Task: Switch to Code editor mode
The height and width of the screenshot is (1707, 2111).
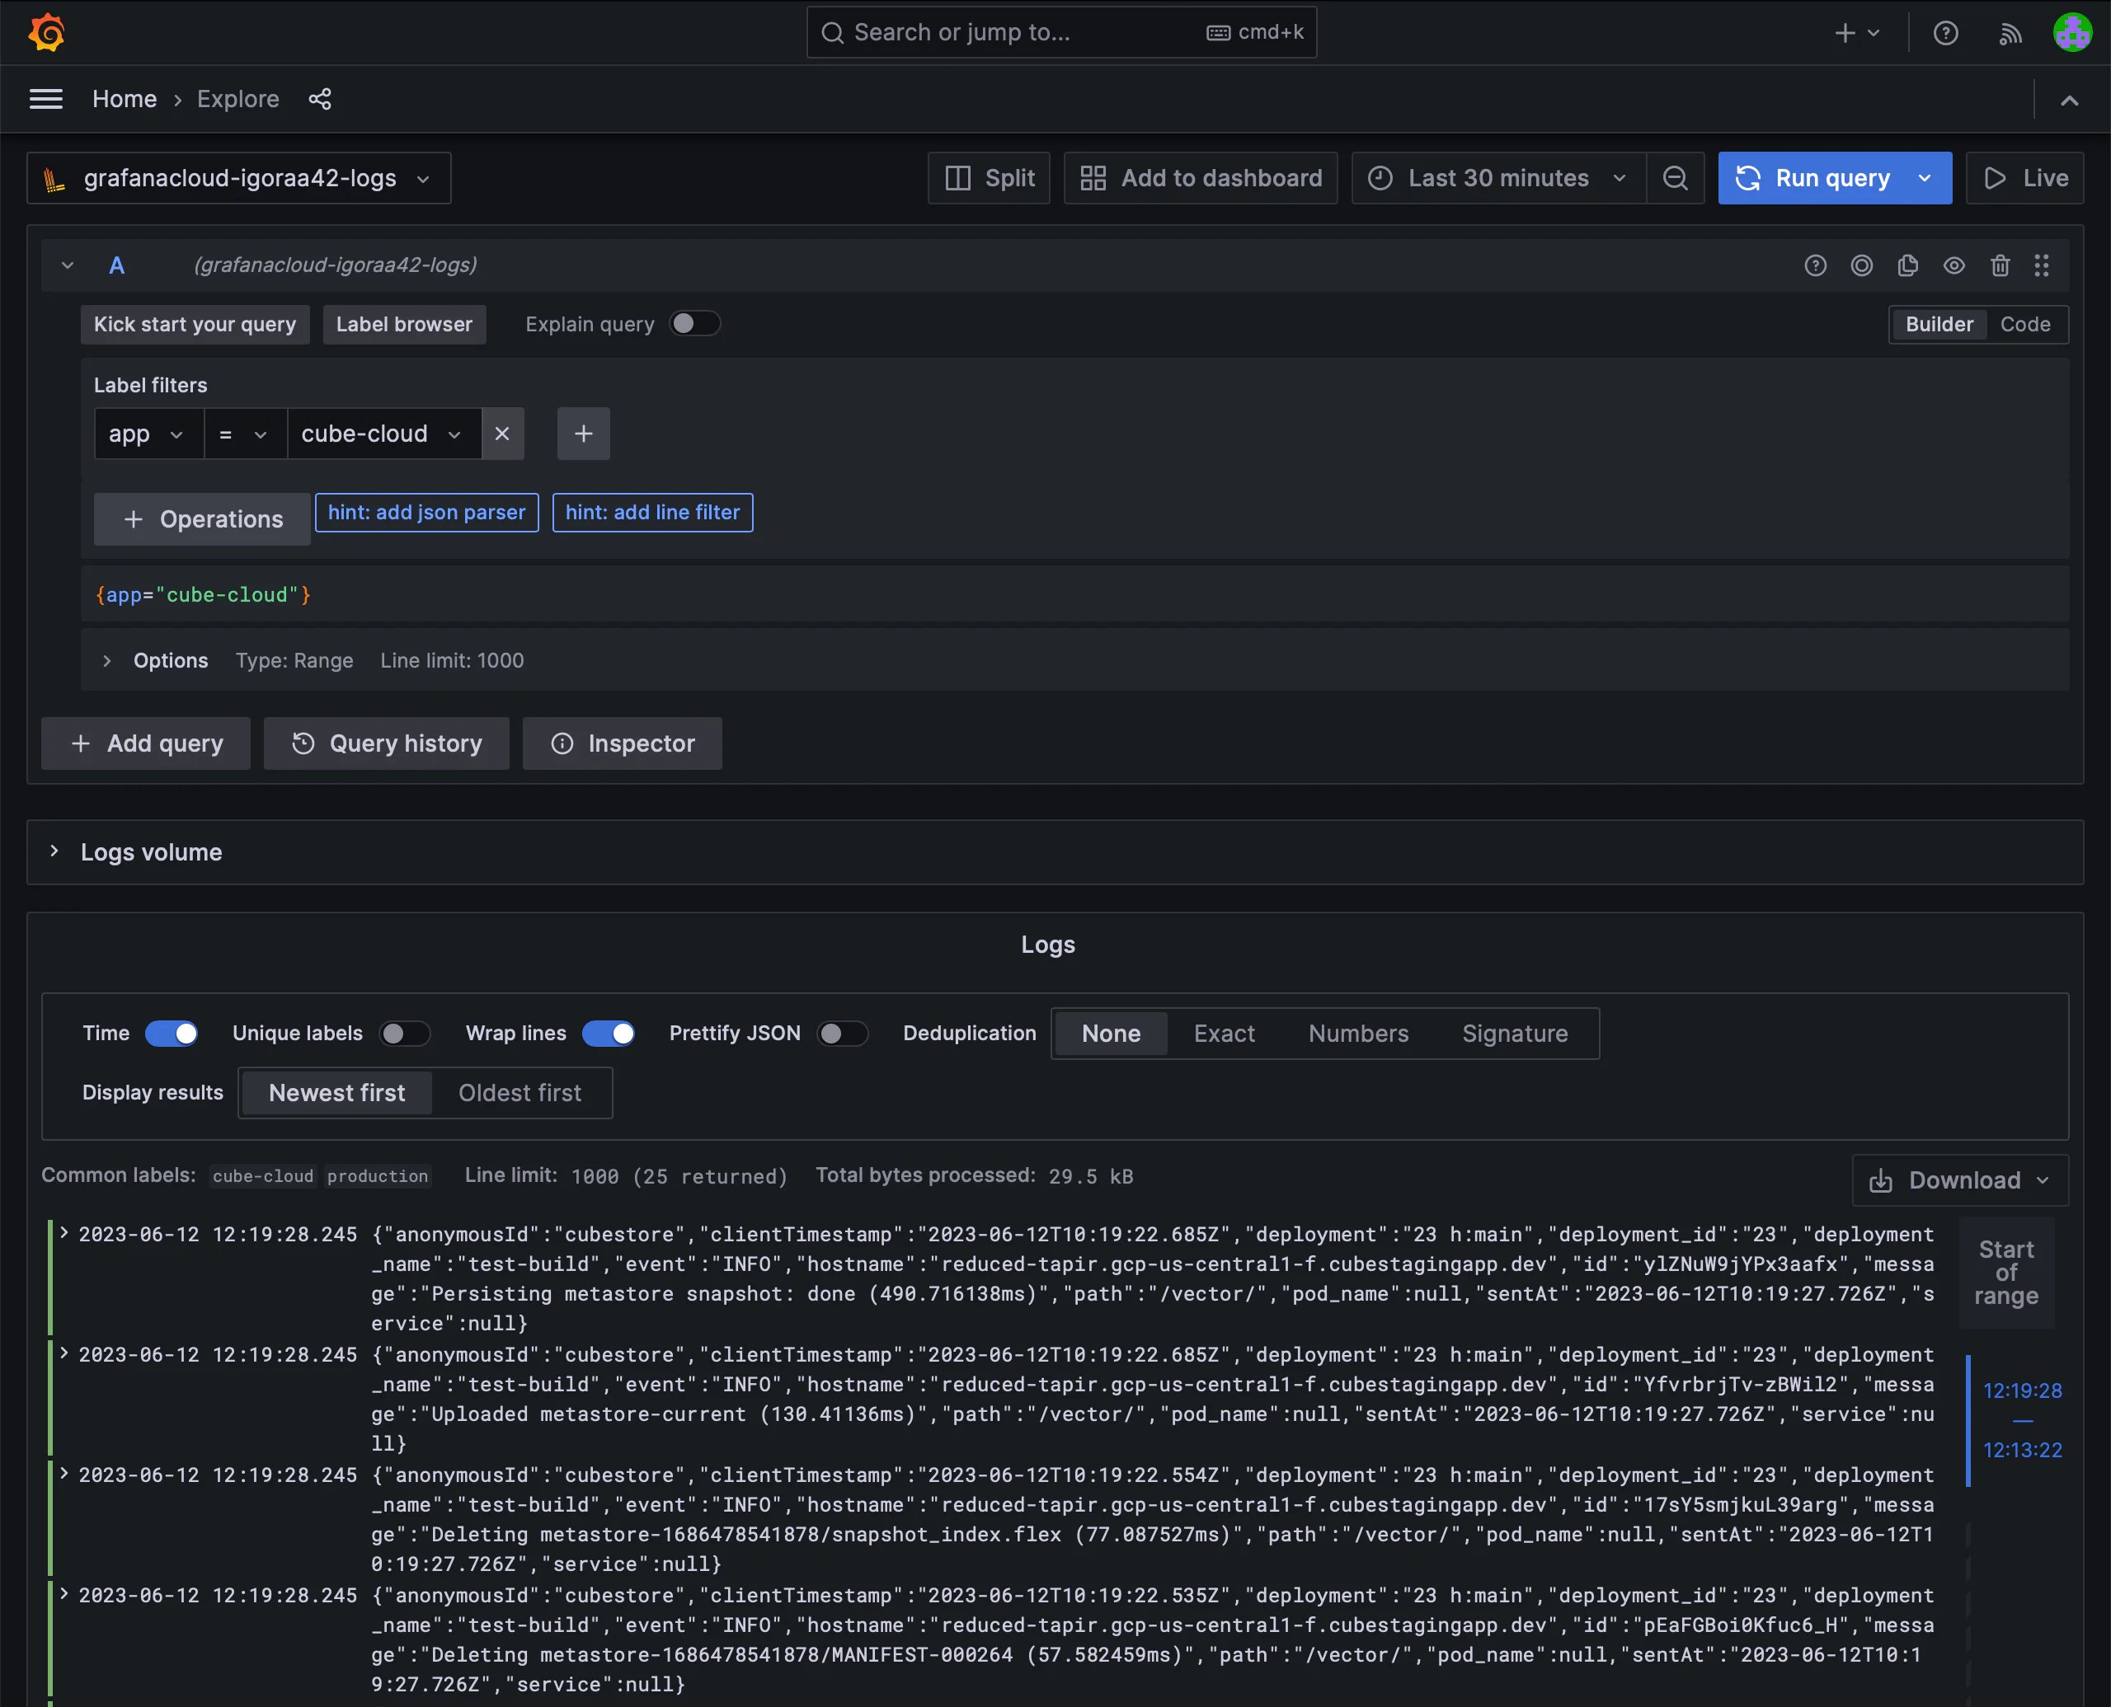Action: 2024,325
